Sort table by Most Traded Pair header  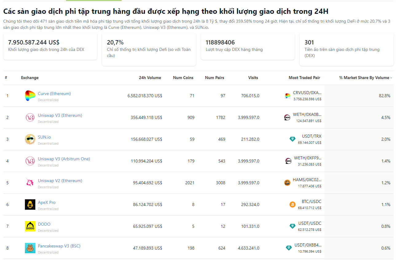click(x=305, y=78)
